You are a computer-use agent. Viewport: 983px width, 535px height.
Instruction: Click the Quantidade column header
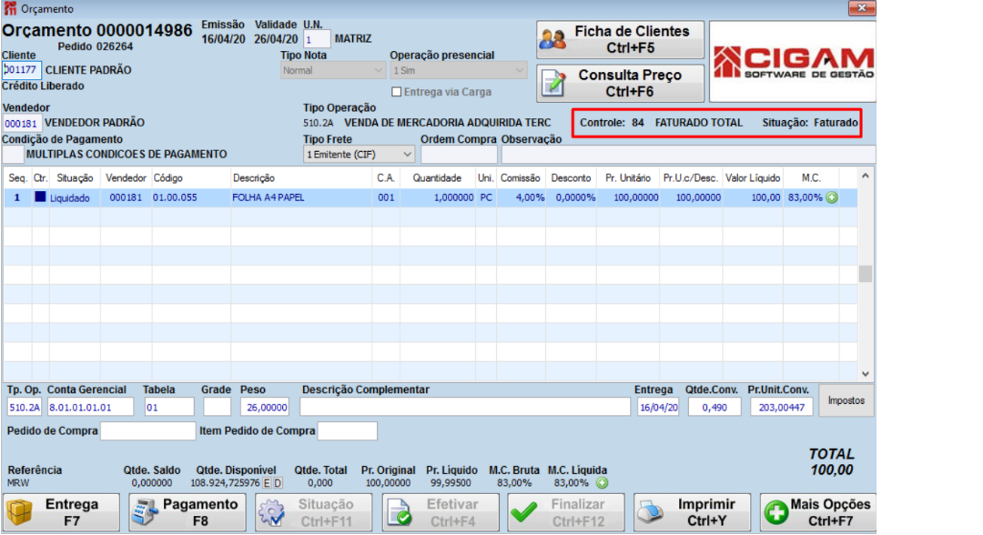click(x=437, y=178)
